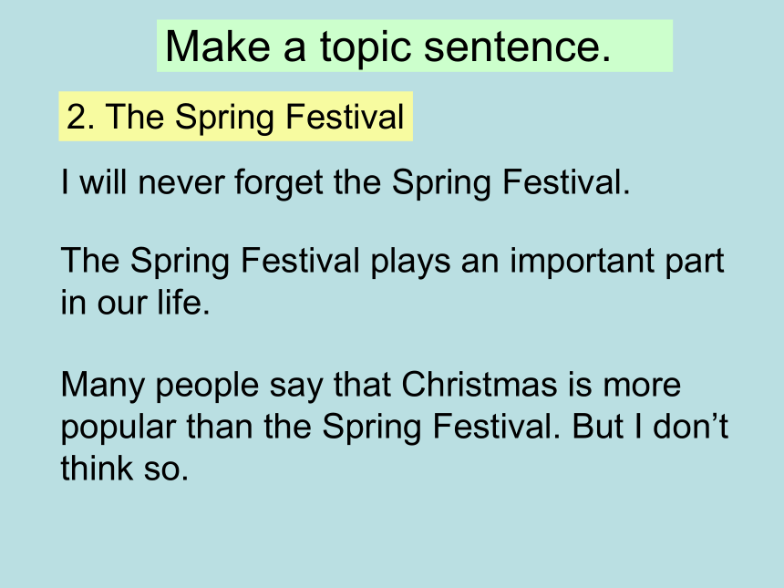
Task: Click the final line "think so."
Action: [125, 469]
